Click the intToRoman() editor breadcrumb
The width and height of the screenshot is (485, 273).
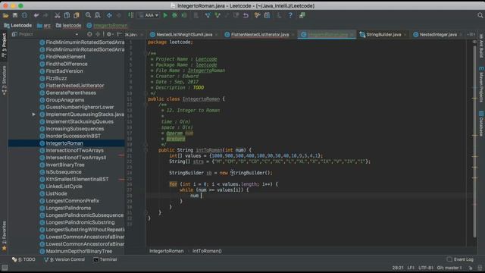coord(207,251)
